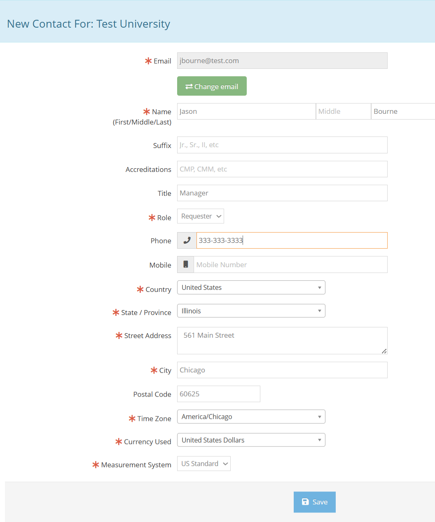
Task: Click the Suffix input field
Action: coord(282,145)
